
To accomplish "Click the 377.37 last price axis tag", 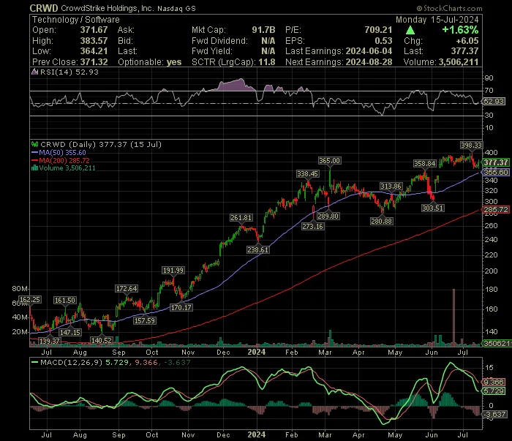I will [495, 162].
